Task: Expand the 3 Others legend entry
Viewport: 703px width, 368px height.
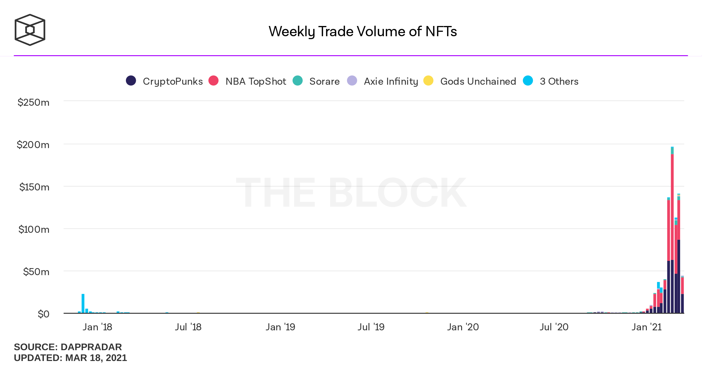Action: click(x=559, y=81)
